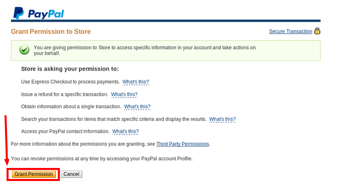Click the padlock icon beside Secure Transaction
The height and width of the screenshot is (183, 341).
[x=317, y=31]
